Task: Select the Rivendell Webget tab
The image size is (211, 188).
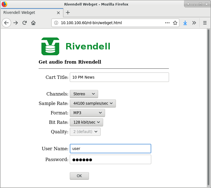Action: (x=28, y=12)
